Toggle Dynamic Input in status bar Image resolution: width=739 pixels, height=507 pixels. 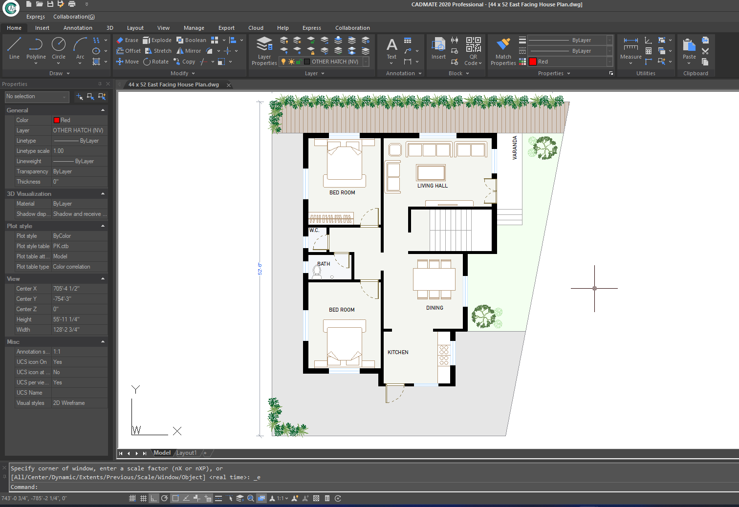click(x=208, y=498)
